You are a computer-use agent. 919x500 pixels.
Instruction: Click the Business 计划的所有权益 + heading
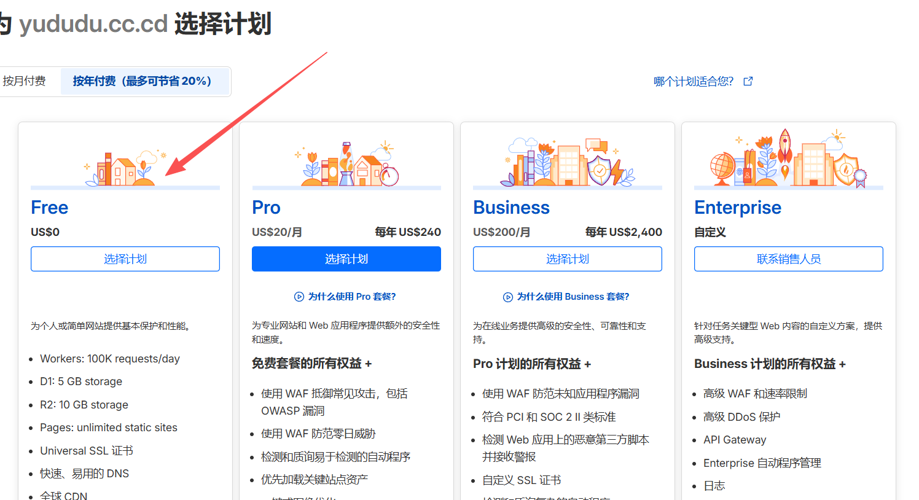770,364
